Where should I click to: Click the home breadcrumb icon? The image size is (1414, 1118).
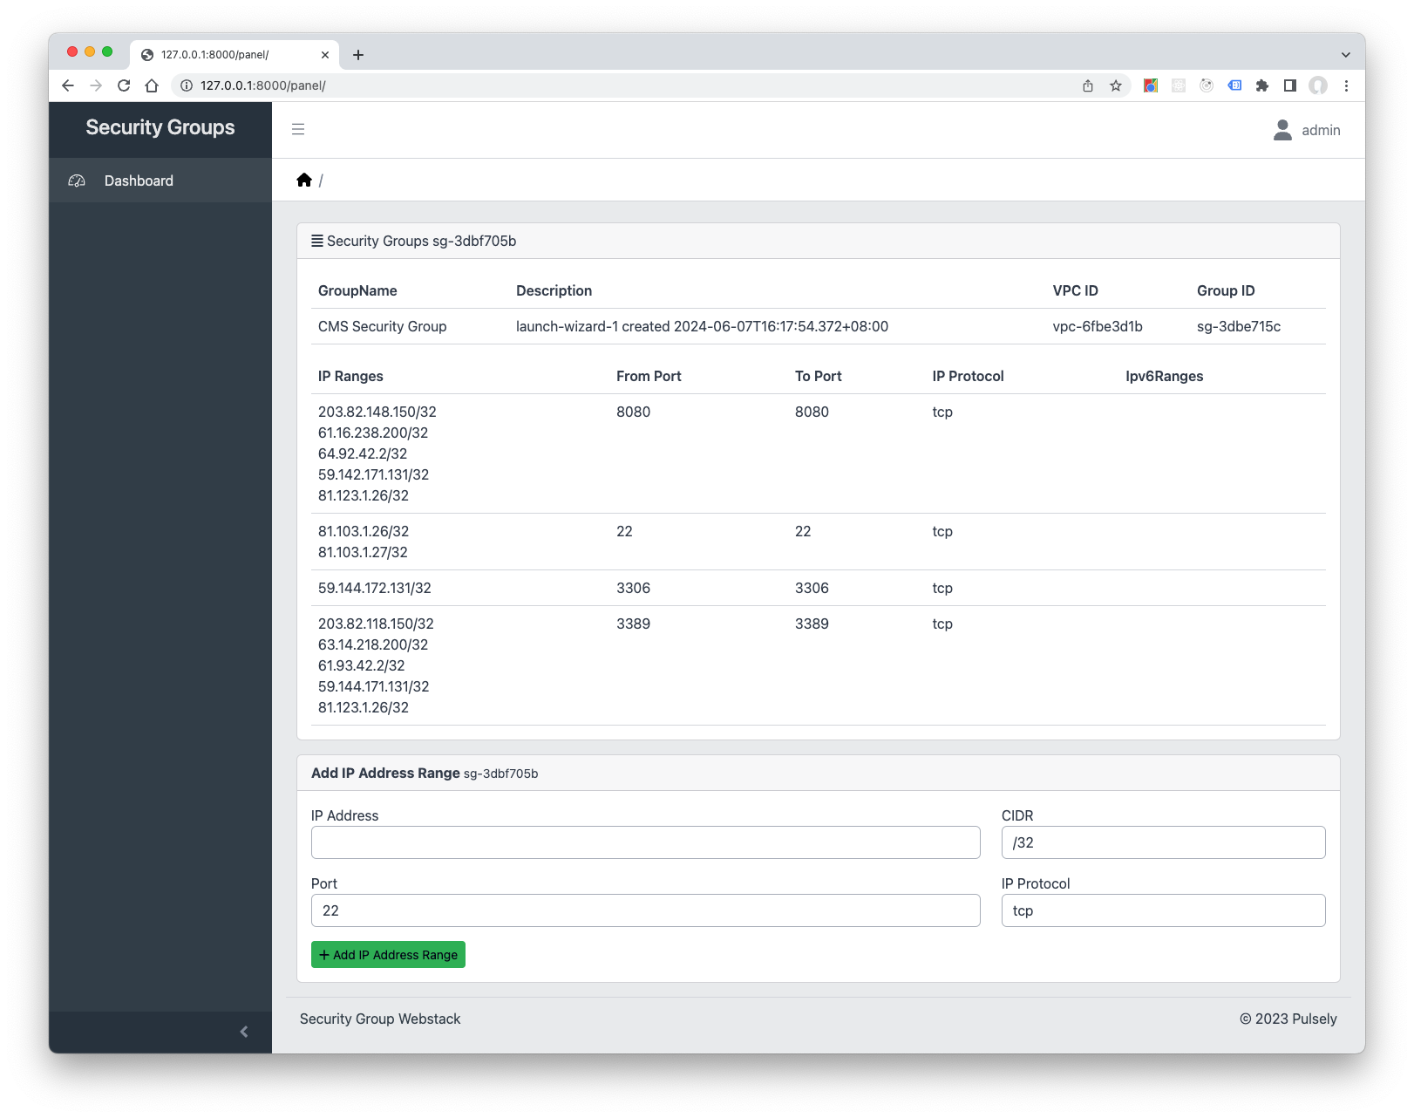coord(303,179)
